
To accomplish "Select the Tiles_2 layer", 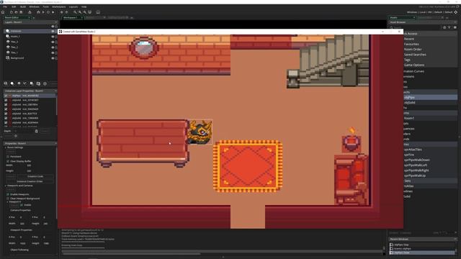I will 14,47.
